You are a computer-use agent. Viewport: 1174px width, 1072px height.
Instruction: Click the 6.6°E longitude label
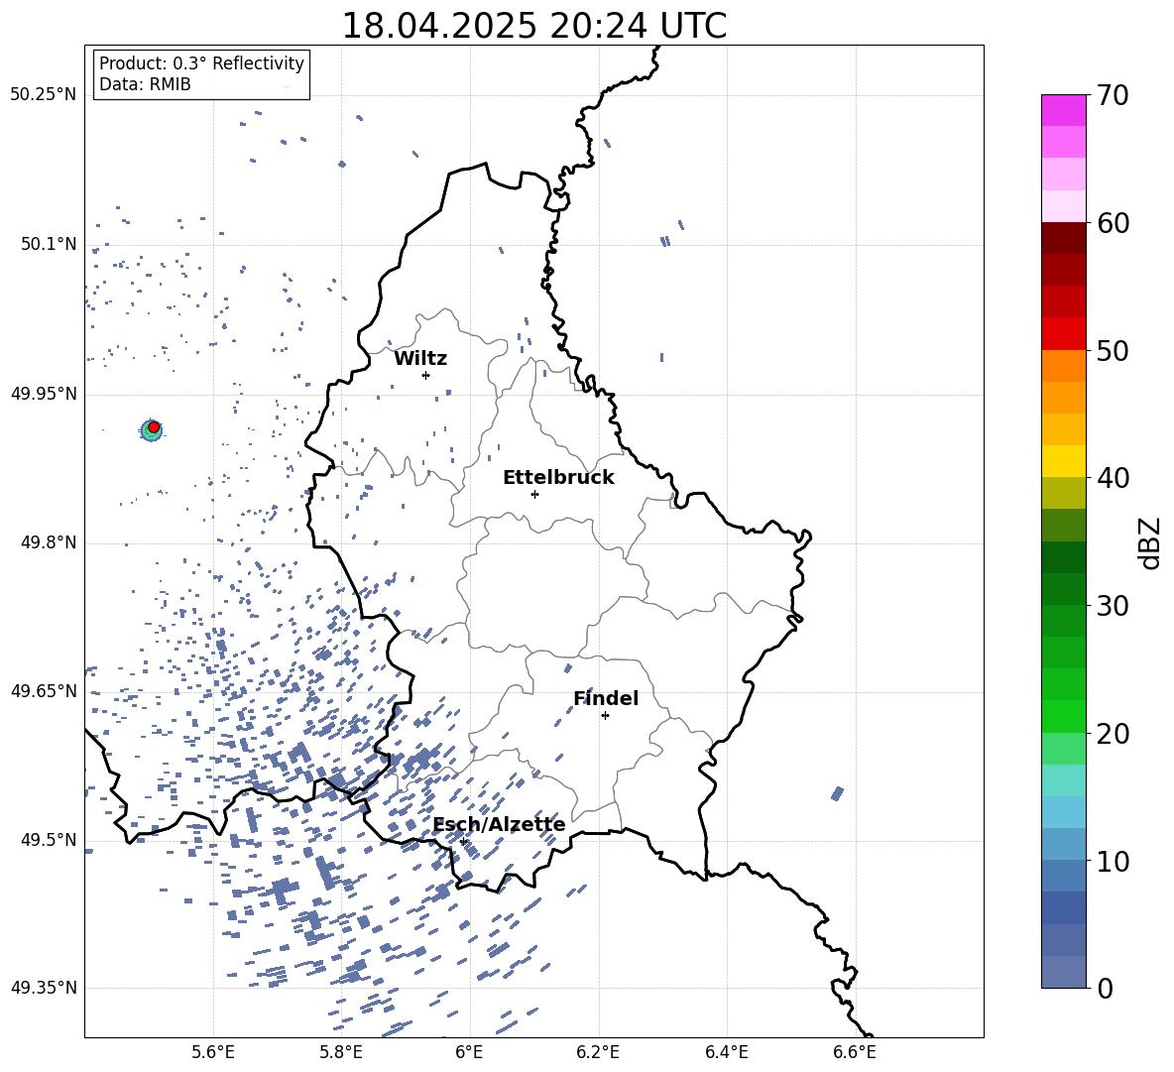855,1052
